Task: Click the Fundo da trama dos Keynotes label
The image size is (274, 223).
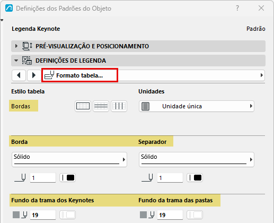Action: (52, 200)
